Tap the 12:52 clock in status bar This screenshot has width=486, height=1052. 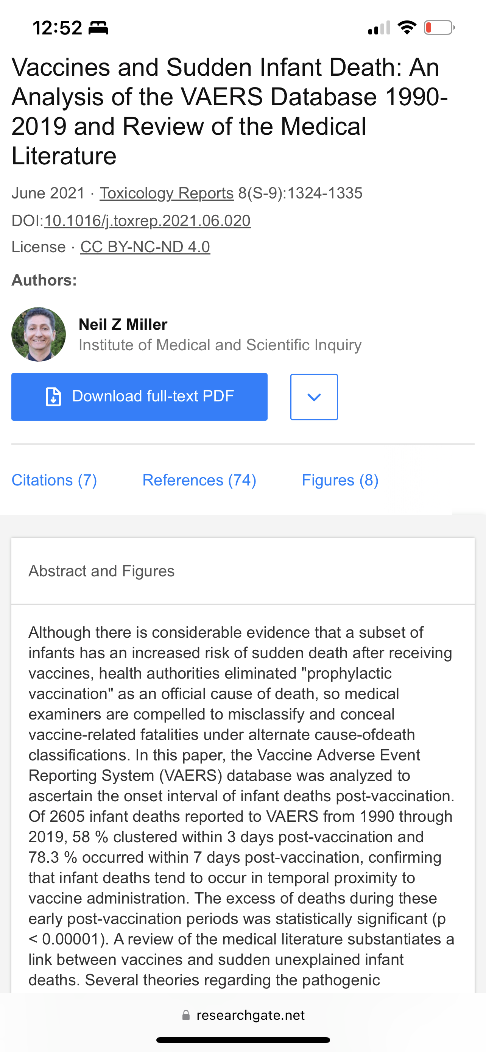tap(57, 28)
